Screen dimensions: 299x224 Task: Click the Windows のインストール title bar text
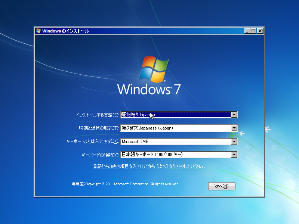[65, 31]
